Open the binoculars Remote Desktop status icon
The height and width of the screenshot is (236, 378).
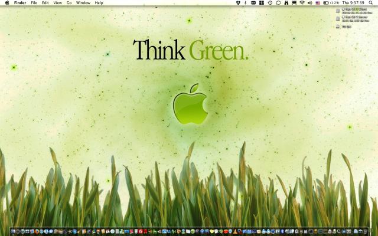click(286, 2)
